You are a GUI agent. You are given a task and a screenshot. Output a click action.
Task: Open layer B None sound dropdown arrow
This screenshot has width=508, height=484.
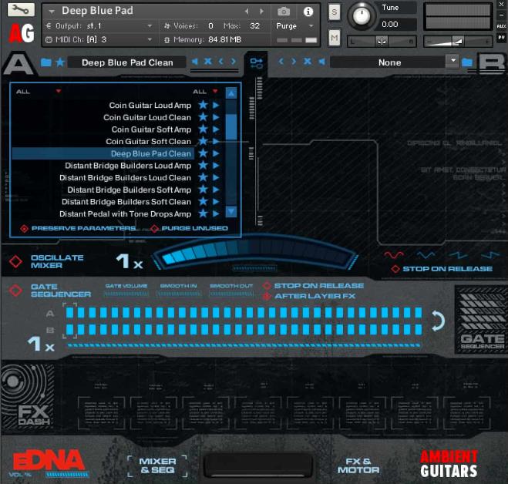[x=452, y=61]
